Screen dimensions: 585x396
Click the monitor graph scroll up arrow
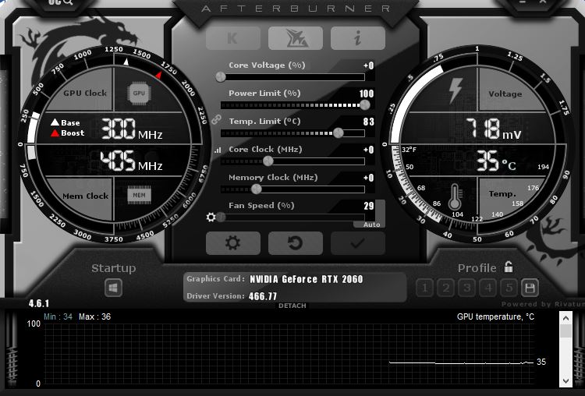tap(565, 318)
